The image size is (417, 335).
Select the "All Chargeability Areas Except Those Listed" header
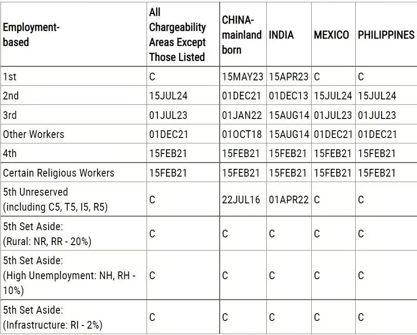click(x=177, y=35)
